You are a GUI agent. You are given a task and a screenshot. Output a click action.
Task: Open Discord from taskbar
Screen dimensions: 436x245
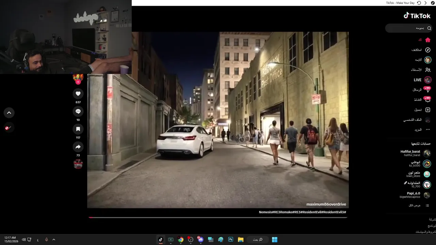click(200, 240)
